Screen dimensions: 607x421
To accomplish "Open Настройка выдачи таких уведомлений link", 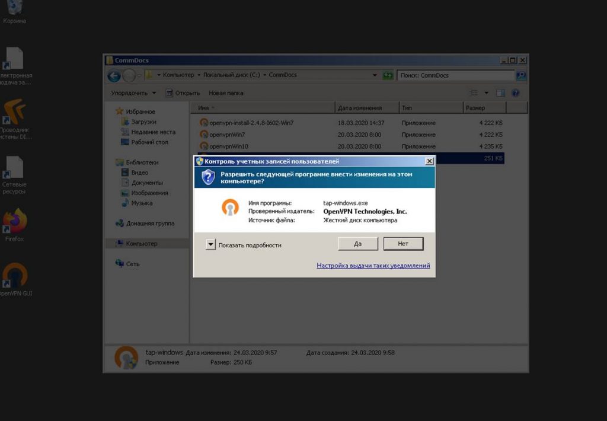I will click(373, 265).
